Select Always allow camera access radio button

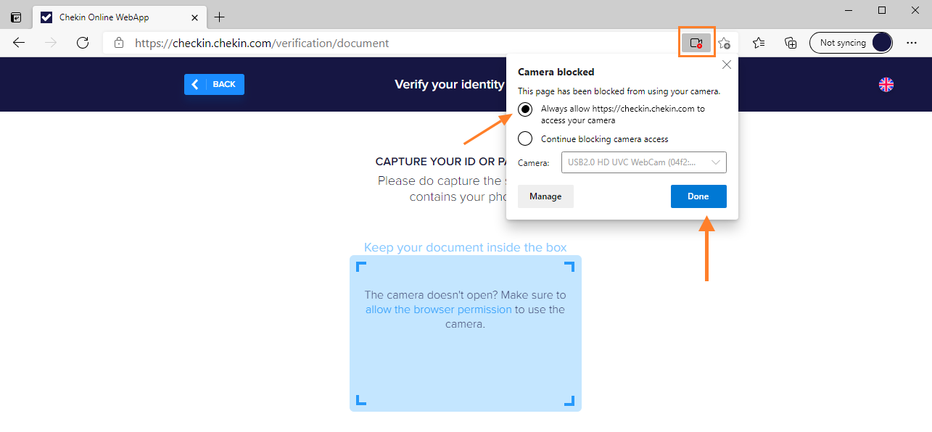click(x=527, y=109)
